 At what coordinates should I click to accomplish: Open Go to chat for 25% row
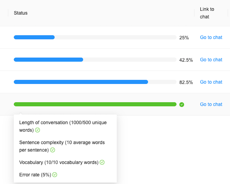(211, 37)
